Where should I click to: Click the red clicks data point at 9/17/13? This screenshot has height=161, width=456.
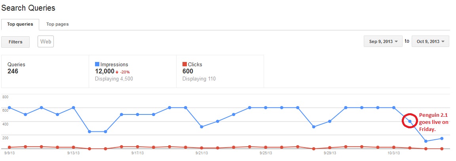pos(137,147)
